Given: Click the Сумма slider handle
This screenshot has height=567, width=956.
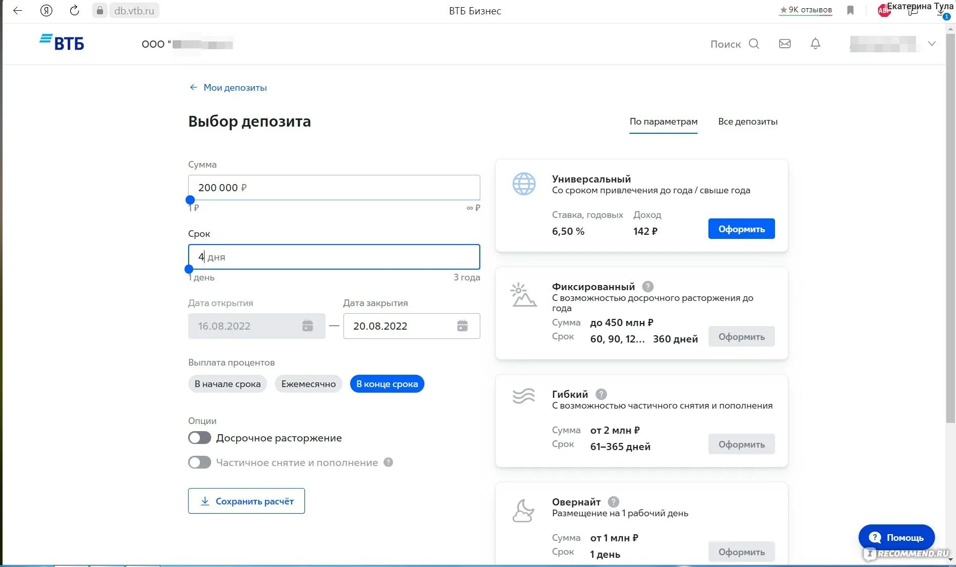Looking at the screenshot, I should [x=190, y=200].
